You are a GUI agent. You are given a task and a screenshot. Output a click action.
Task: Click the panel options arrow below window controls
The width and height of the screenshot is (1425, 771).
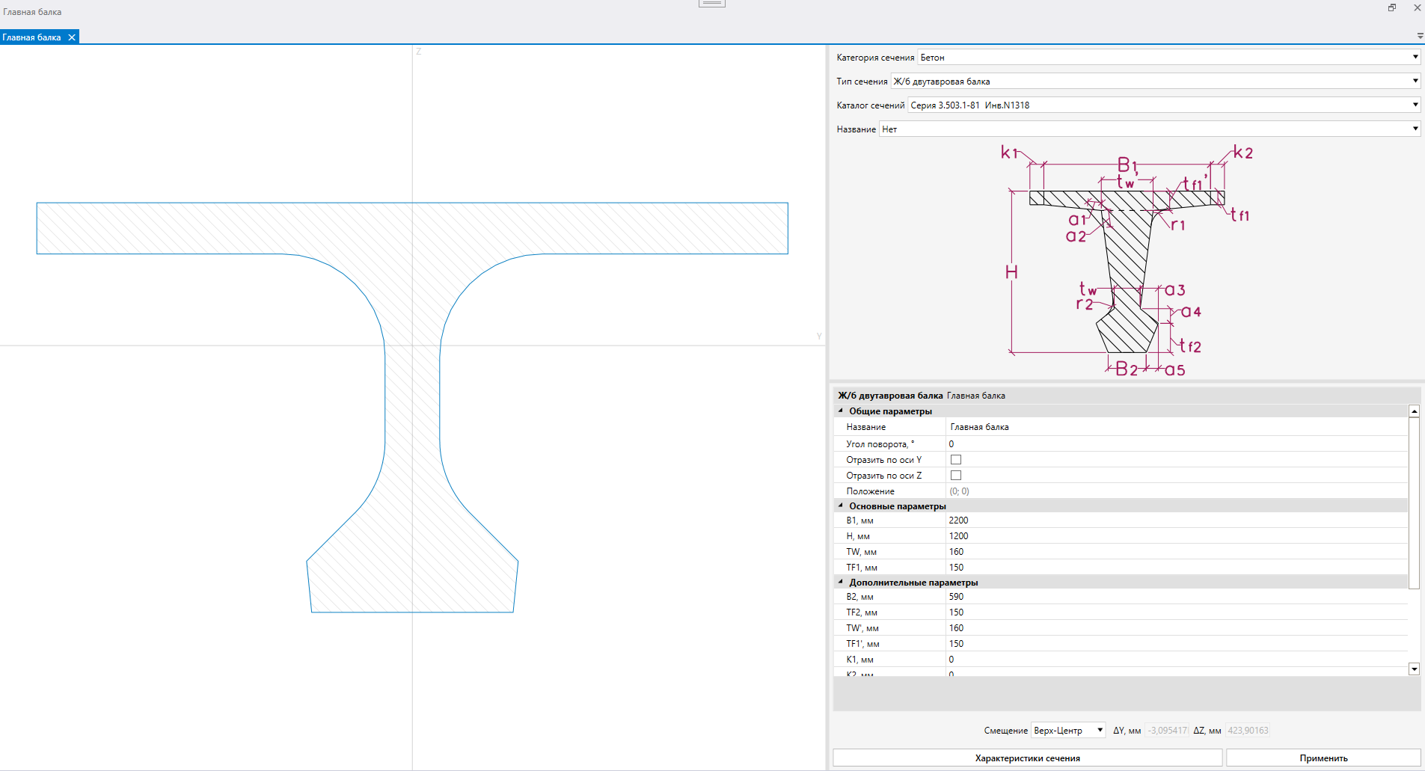1420,36
